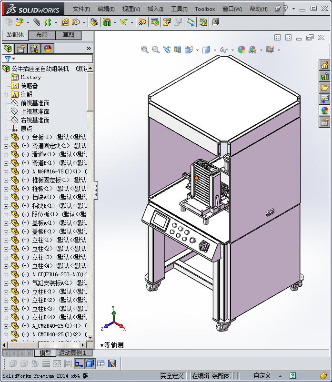Expand the manager tabs chevron

[89, 49]
